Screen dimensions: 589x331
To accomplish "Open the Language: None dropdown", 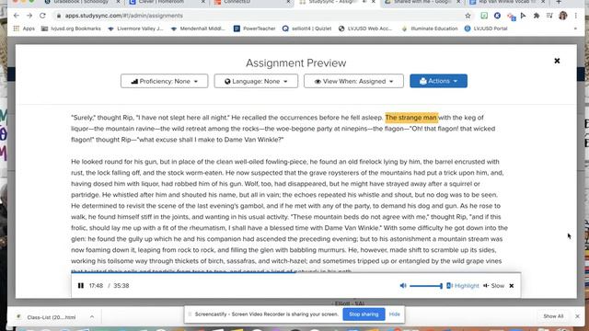I will pos(256,81).
